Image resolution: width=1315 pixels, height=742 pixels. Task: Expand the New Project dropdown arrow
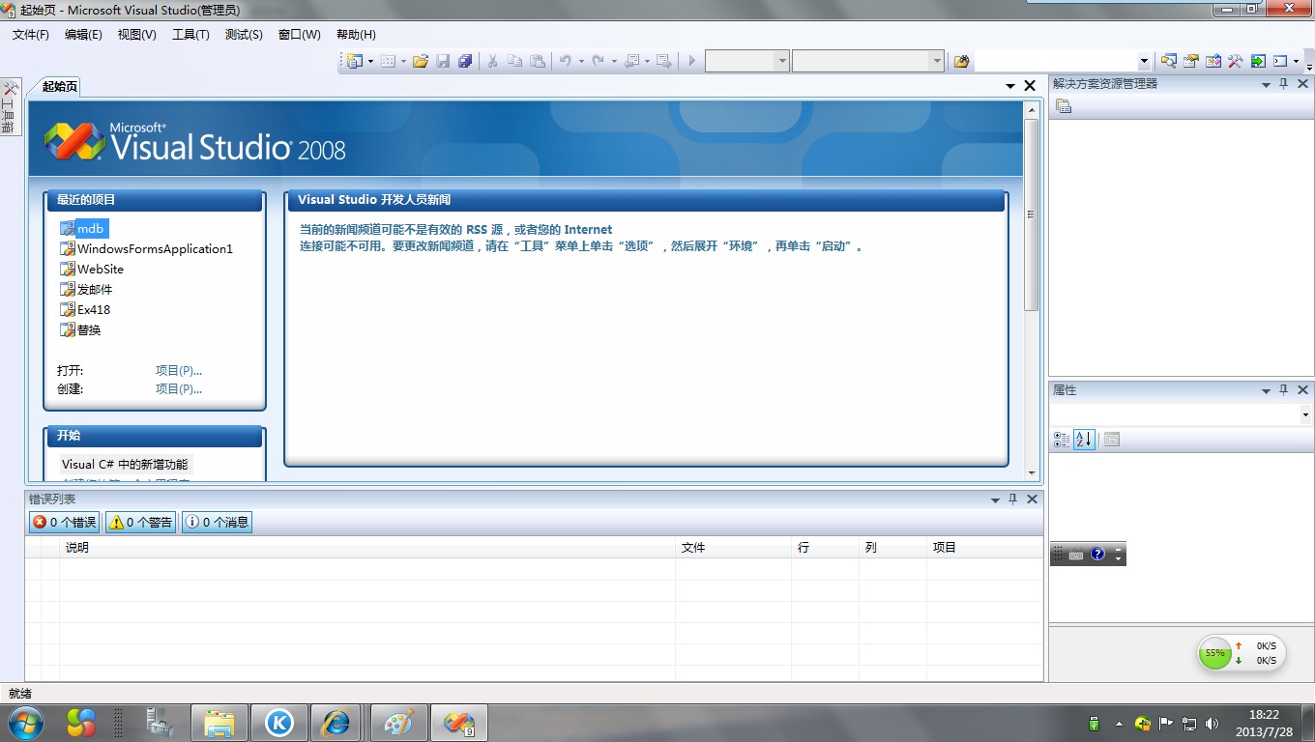pos(370,61)
